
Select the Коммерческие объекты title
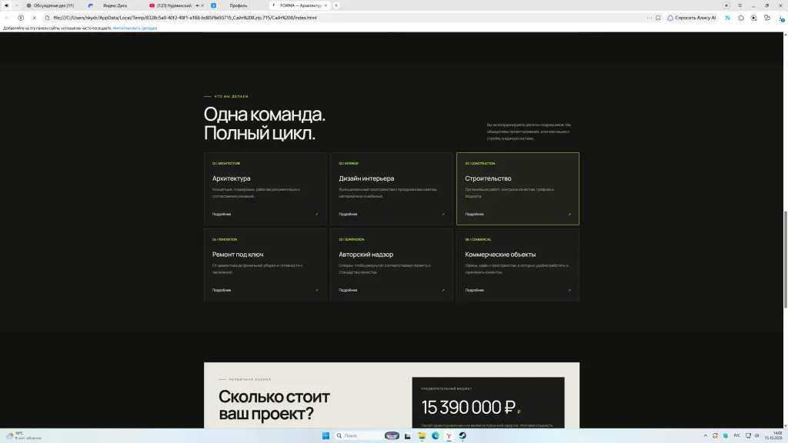coord(500,254)
